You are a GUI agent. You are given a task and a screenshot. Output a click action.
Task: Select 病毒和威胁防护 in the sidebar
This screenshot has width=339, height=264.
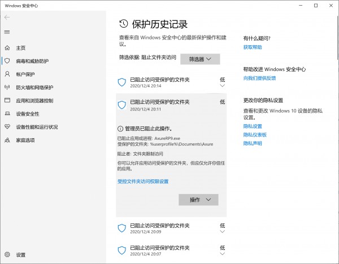[32, 61]
